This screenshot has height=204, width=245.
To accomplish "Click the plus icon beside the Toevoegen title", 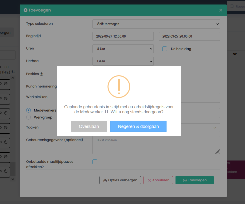I will click(25, 10).
